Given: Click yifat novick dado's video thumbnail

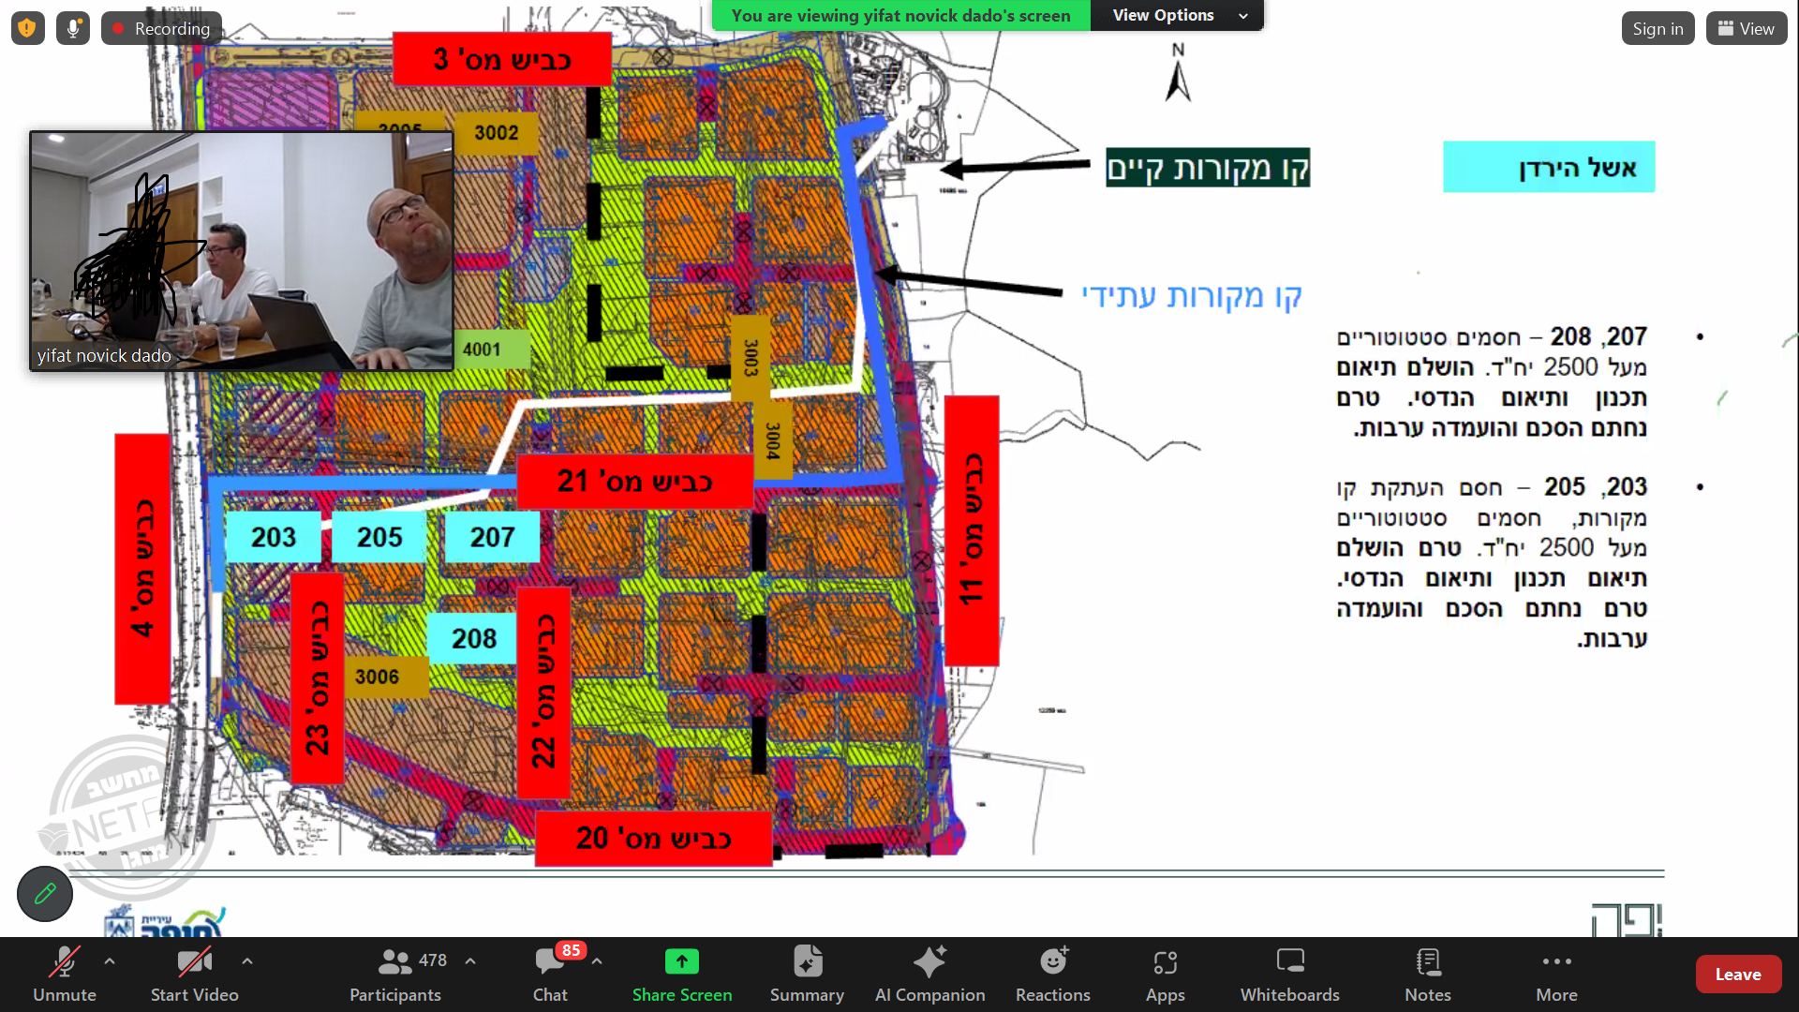Looking at the screenshot, I should tap(242, 251).
